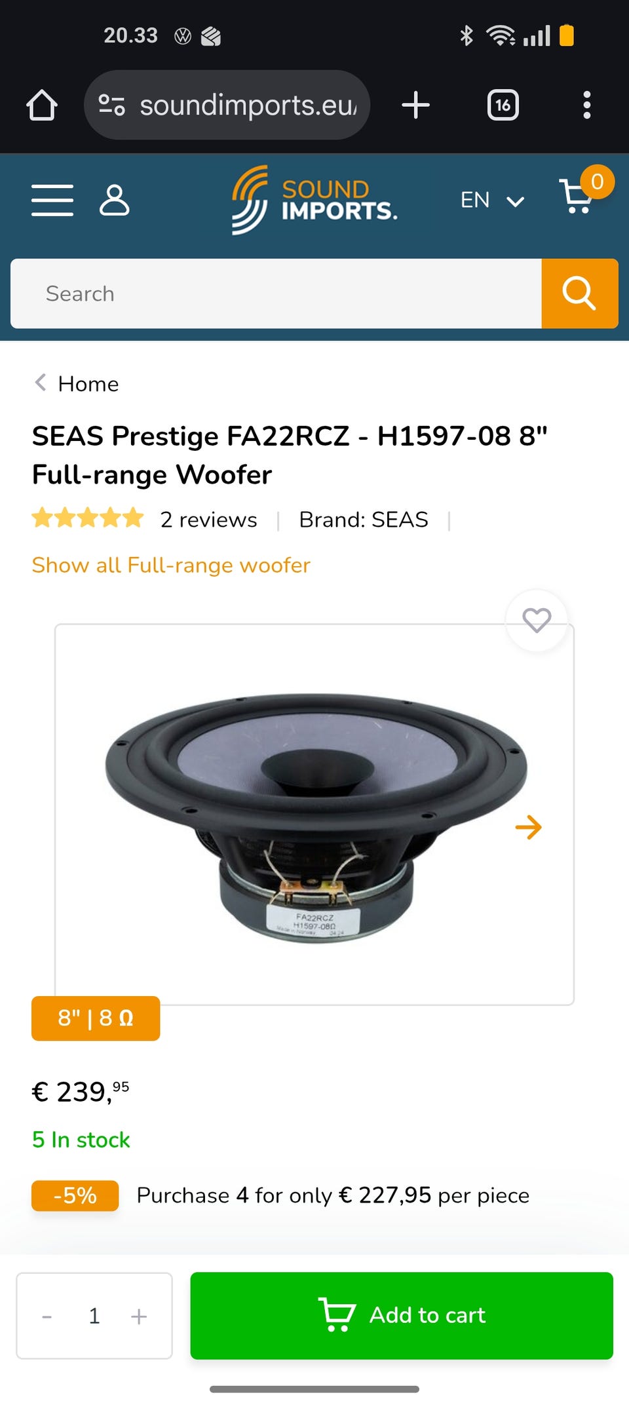Click the green Add to cart button
The image size is (629, 1405).
[402, 1315]
